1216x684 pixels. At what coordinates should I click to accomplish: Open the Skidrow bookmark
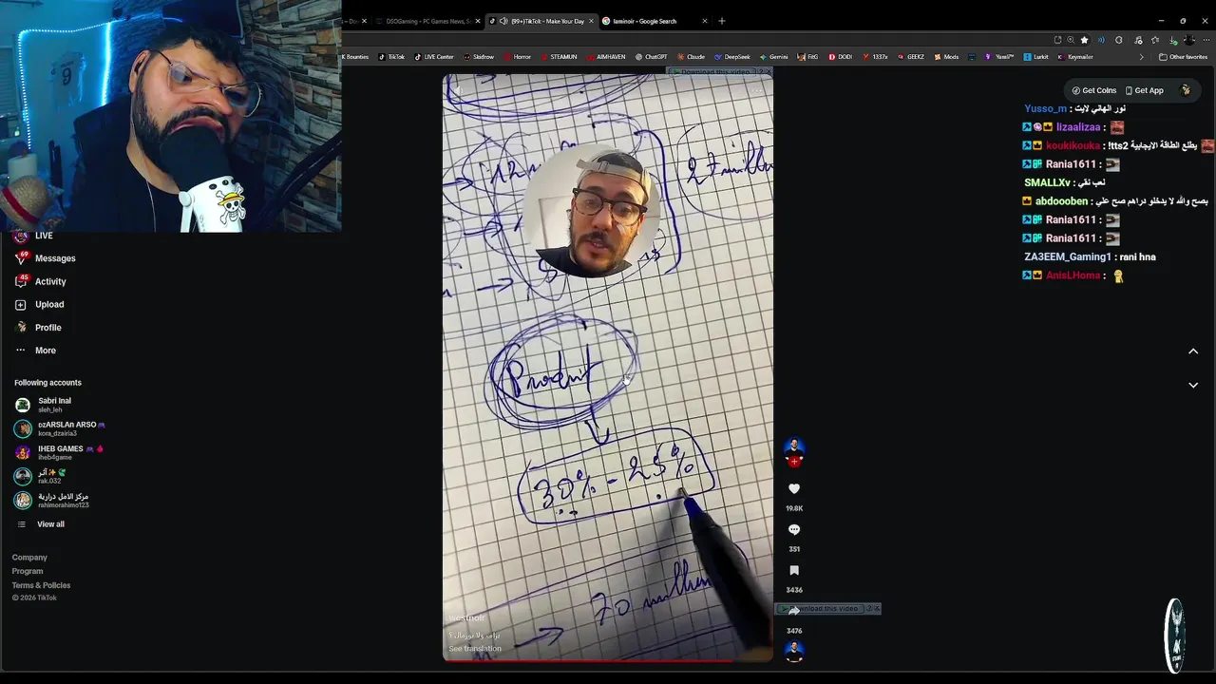pos(478,57)
